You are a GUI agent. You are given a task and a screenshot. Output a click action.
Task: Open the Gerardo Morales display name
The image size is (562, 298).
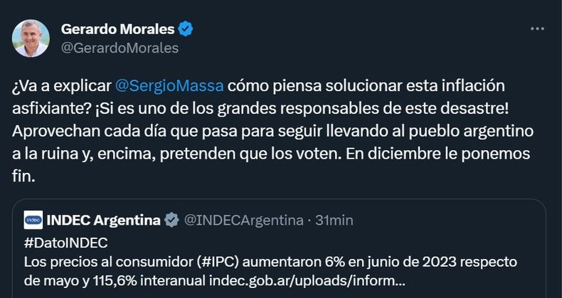pyautogui.click(x=118, y=29)
